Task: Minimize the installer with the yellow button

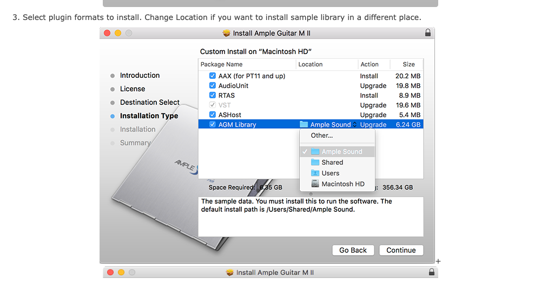Action: click(x=118, y=33)
